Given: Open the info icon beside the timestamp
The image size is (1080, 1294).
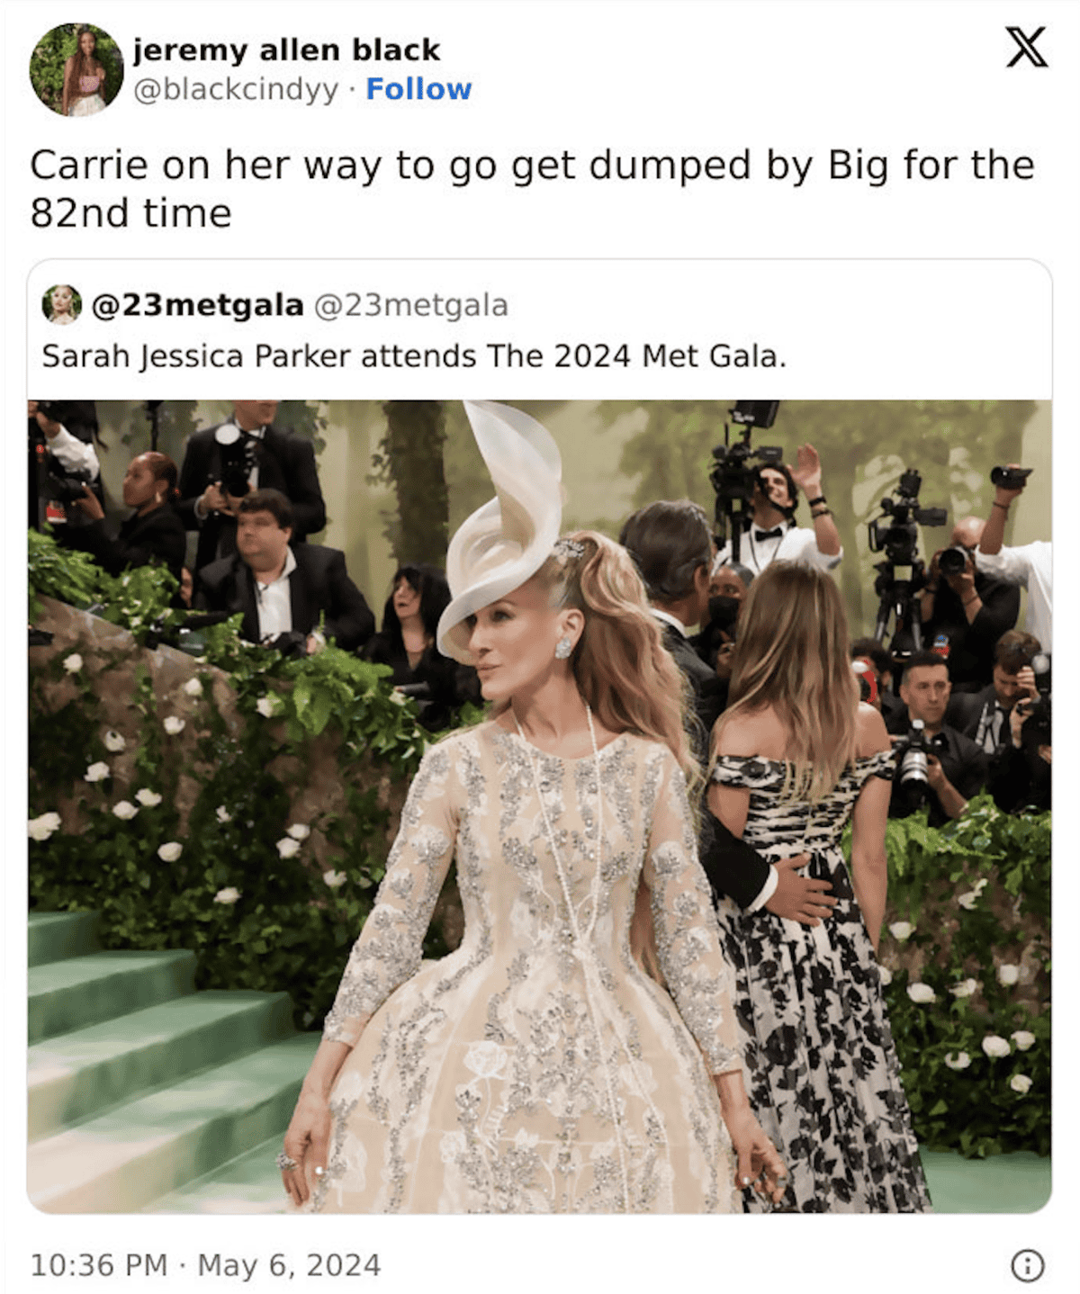Looking at the screenshot, I should click(x=1028, y=1265).
